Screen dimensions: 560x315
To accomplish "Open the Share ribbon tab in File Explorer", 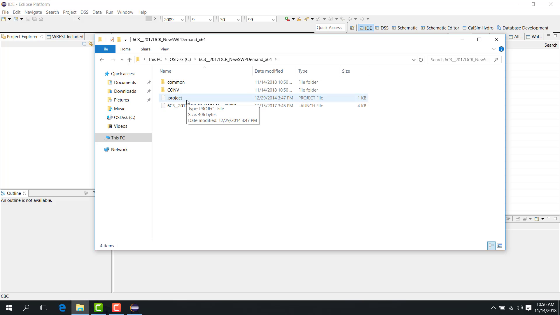I will [146, 49].
